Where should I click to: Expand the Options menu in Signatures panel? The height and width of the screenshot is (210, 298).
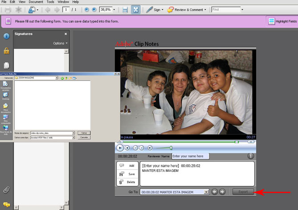pos(61,43)
